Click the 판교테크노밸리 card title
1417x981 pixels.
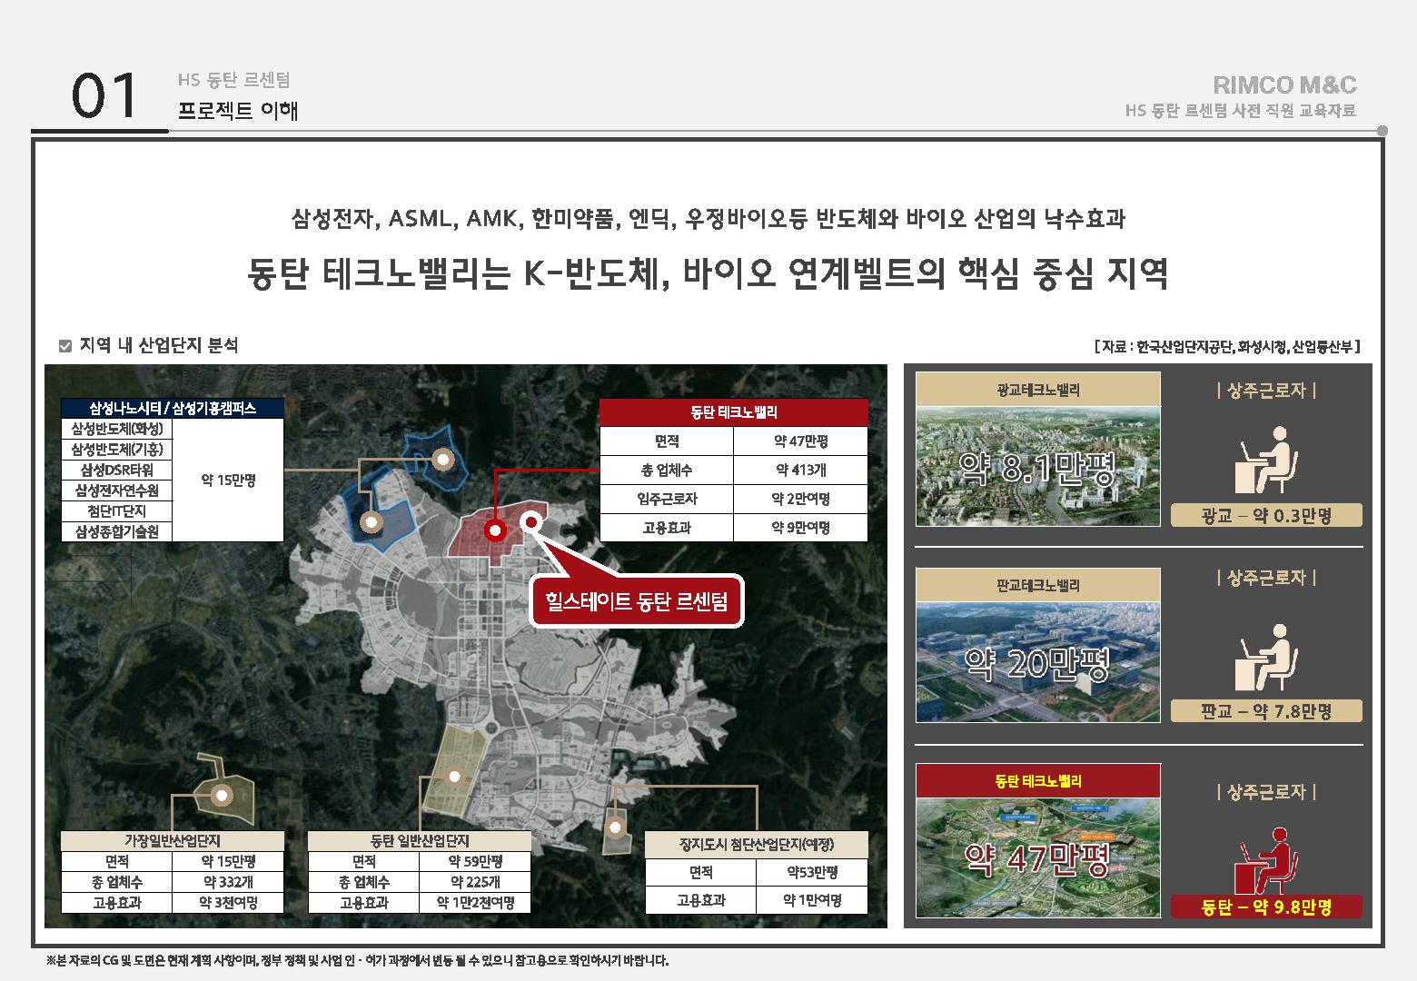1038,586
